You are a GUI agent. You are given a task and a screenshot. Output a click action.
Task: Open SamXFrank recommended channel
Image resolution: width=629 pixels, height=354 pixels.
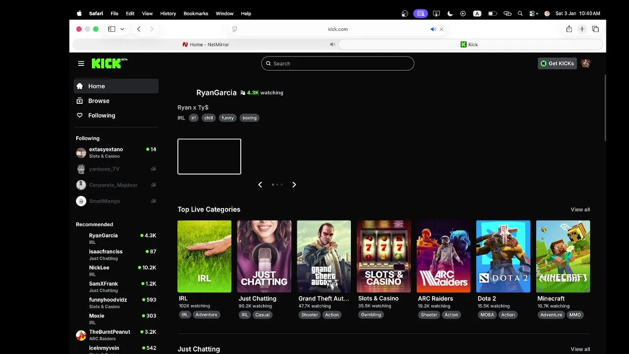tap(116, 287)
